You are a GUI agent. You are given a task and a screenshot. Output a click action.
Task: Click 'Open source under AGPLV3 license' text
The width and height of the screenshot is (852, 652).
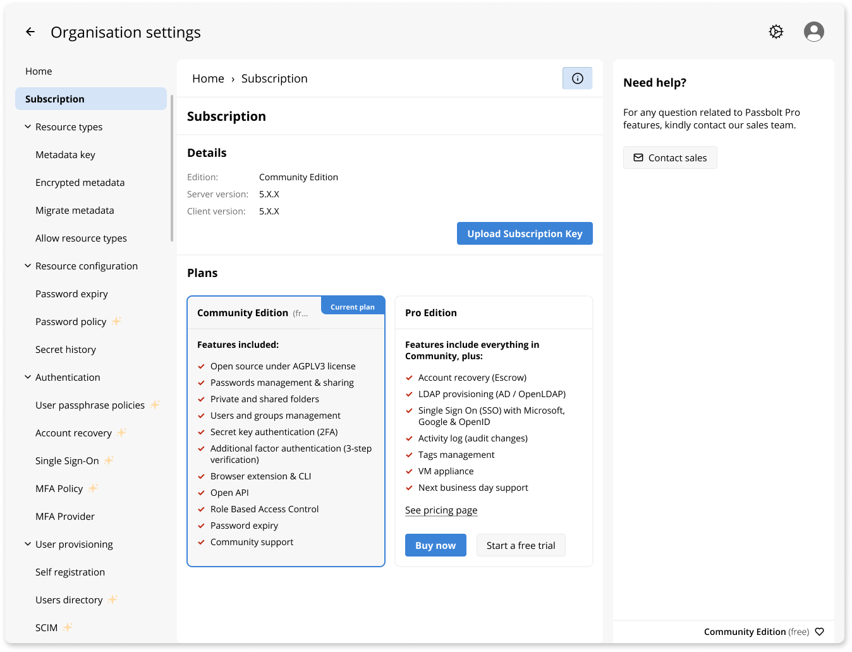283,366
